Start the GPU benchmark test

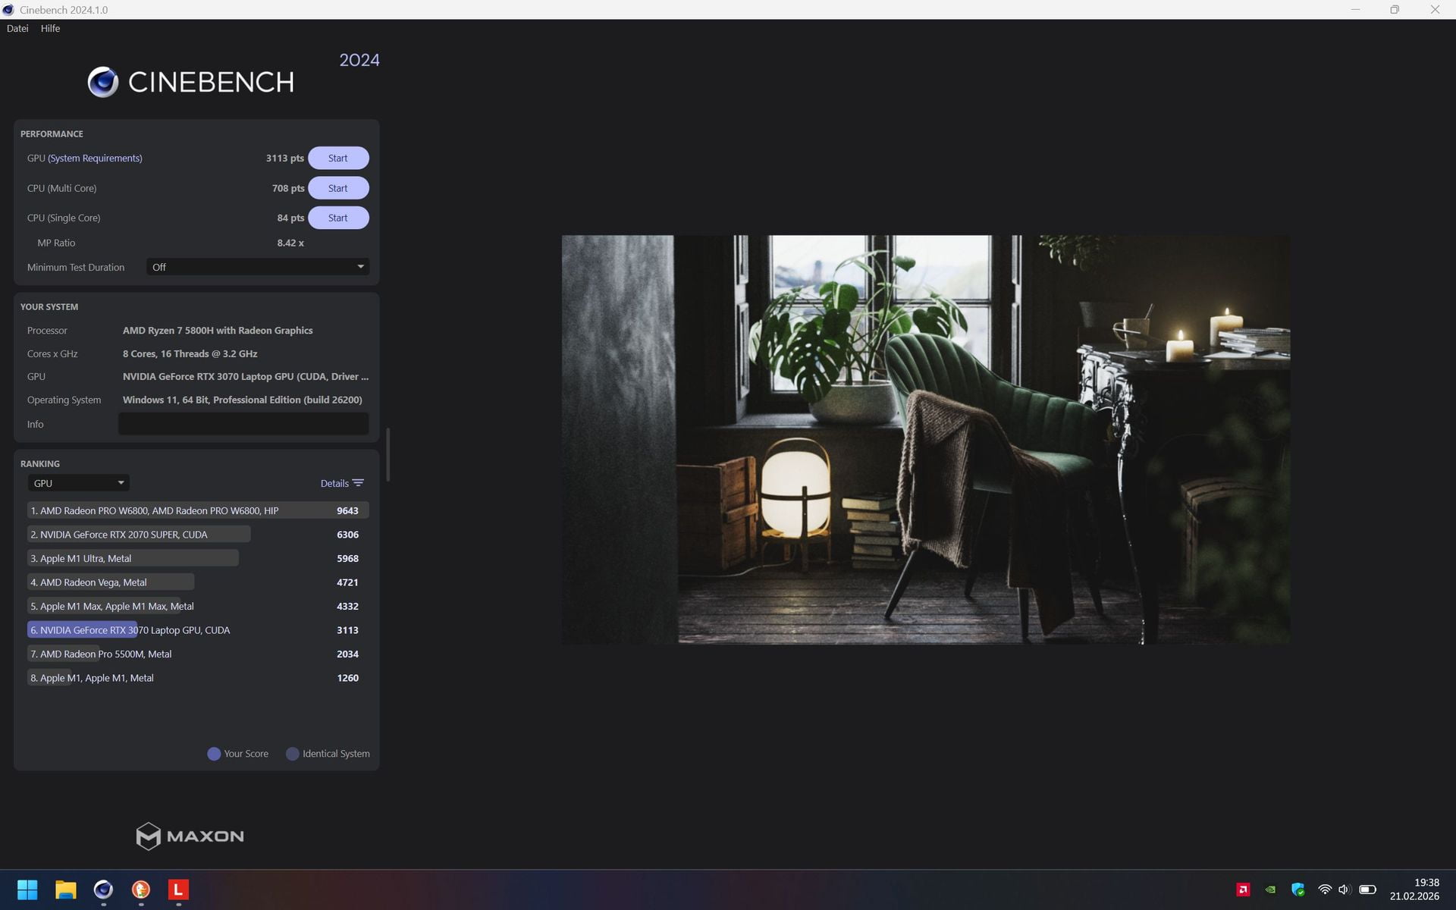click(x=338, y=158)
